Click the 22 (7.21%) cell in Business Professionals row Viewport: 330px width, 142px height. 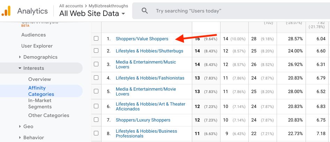[262, 133]
